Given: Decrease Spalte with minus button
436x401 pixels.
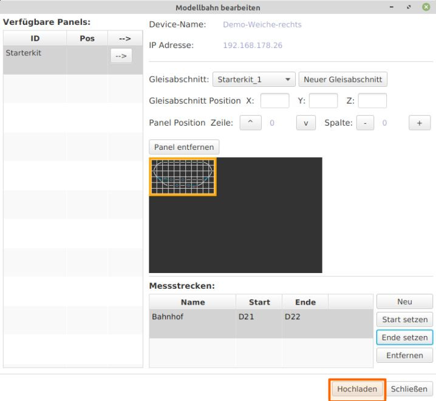Looking at the screenshot, I should (x=365, y=123).
